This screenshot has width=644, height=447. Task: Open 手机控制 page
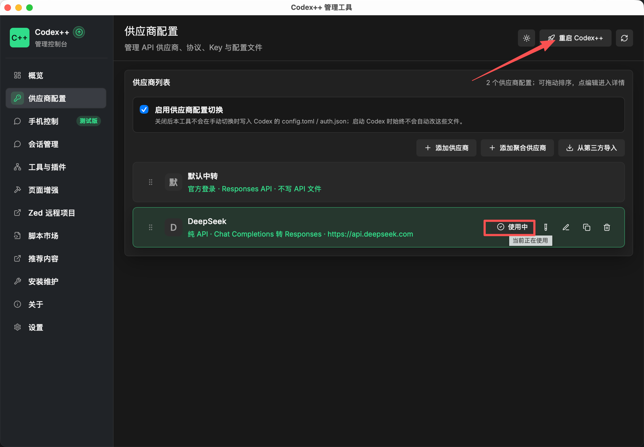tap(56, 121)
